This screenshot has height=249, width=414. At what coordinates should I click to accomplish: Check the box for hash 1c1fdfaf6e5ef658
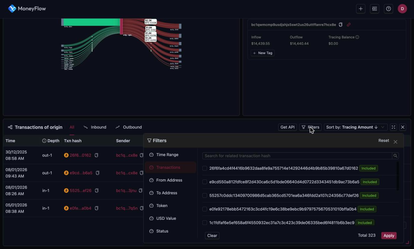(205, 223)
